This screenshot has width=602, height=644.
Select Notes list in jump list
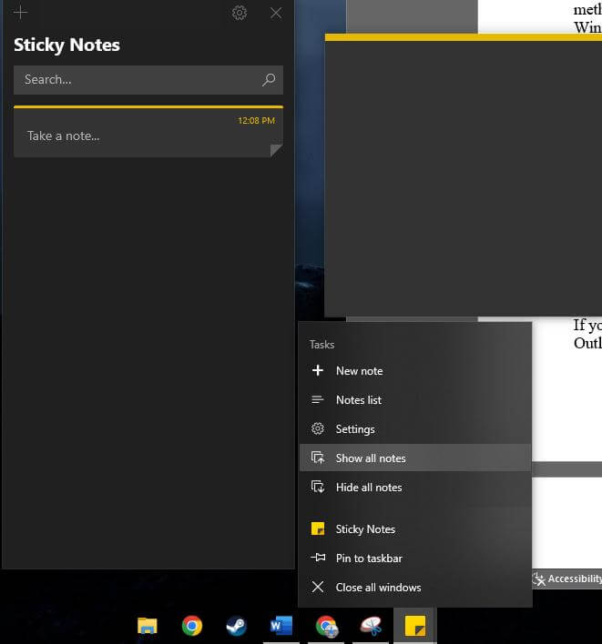tap(415, 400)
